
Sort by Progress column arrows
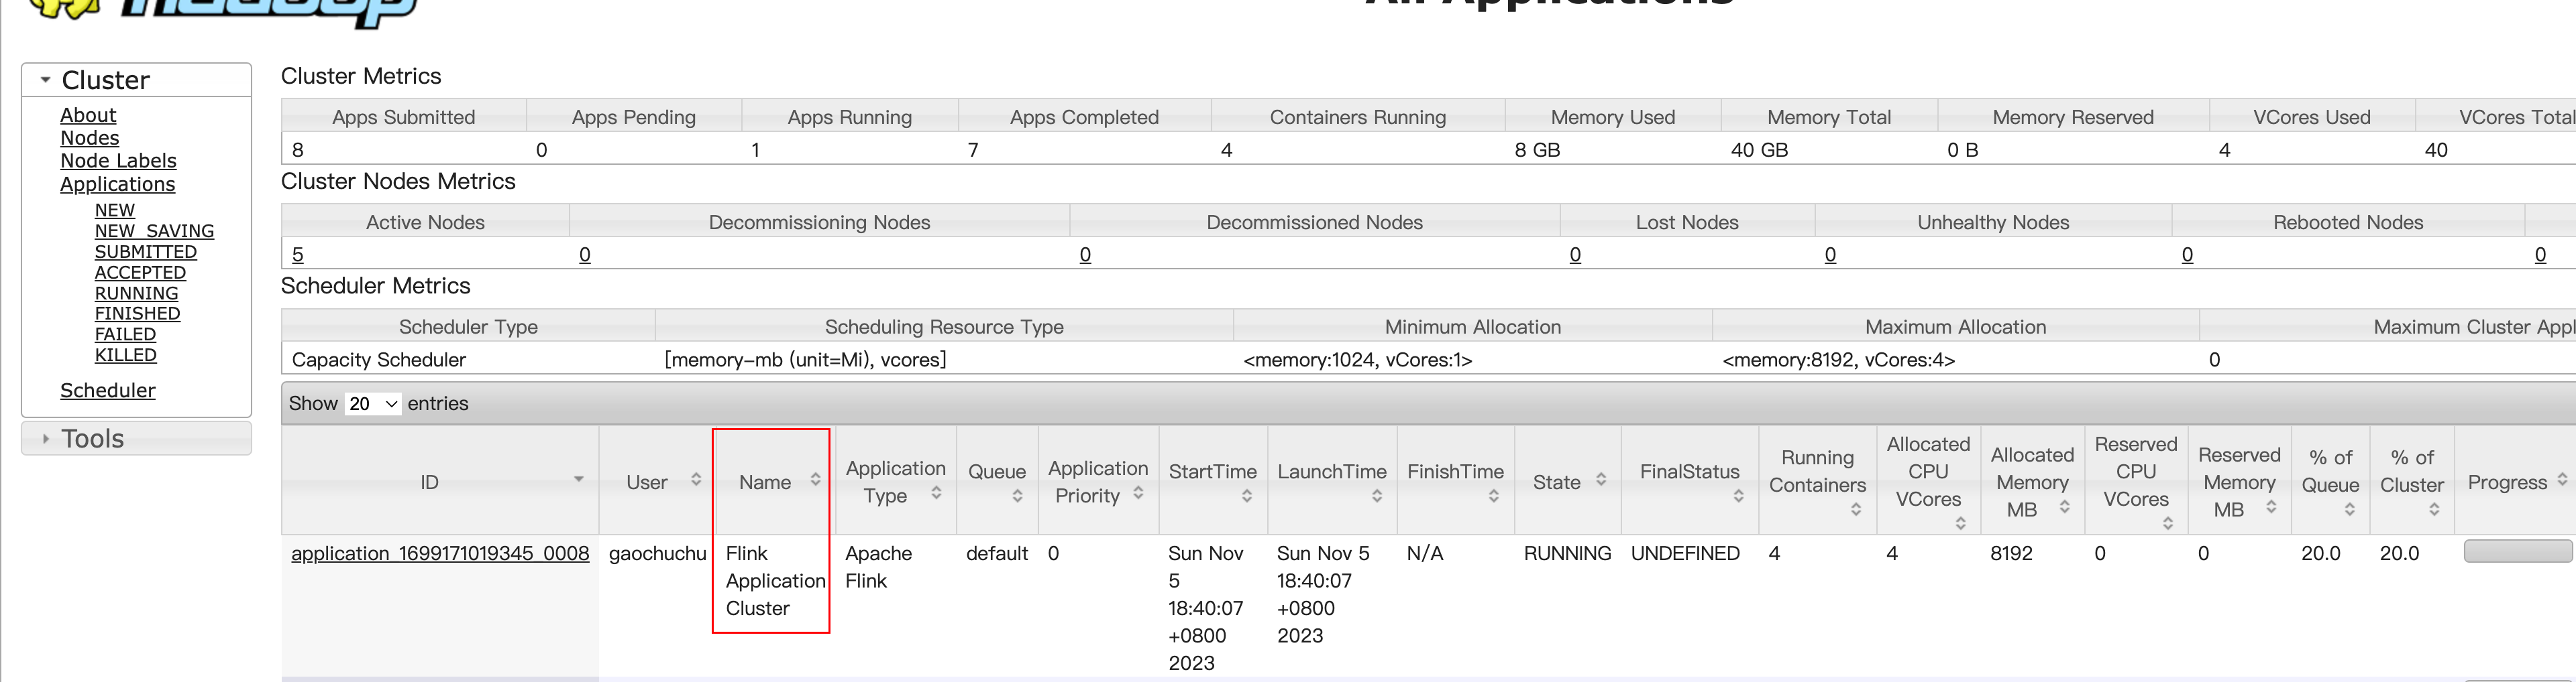[2562, 480]
